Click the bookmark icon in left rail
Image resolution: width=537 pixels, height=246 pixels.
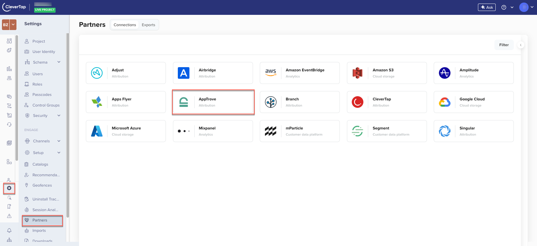click(9, 207)
